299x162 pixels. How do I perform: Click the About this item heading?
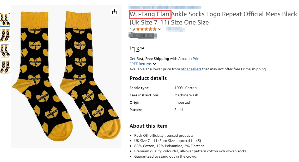click(x=149, y=126)
